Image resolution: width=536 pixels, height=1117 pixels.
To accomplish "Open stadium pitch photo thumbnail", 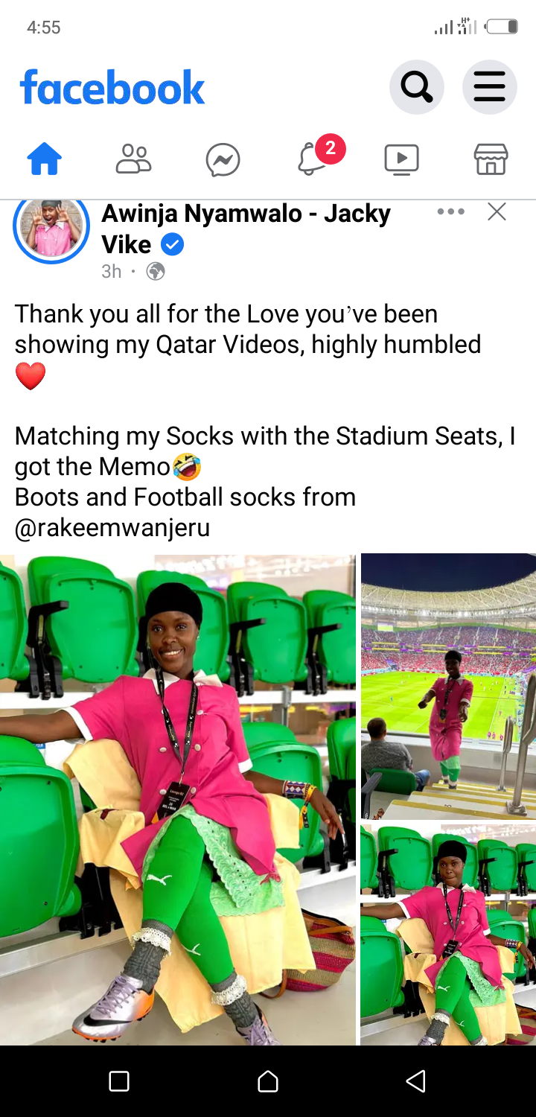I will tap(448, 686).
